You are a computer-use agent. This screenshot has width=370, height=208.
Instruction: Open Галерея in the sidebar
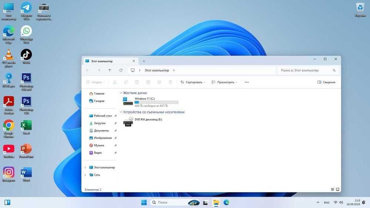[97, 101]
